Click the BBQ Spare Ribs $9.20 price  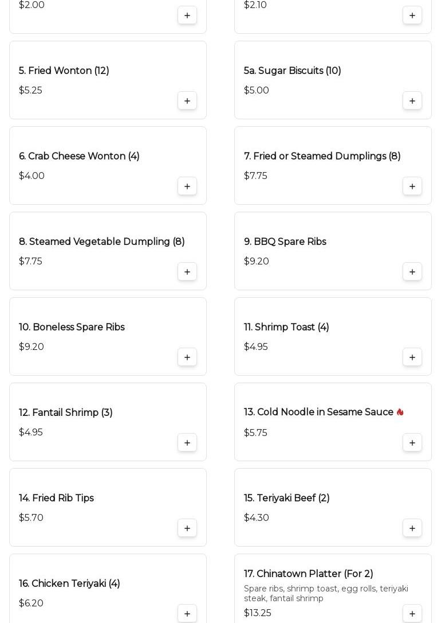pos(256,262)
